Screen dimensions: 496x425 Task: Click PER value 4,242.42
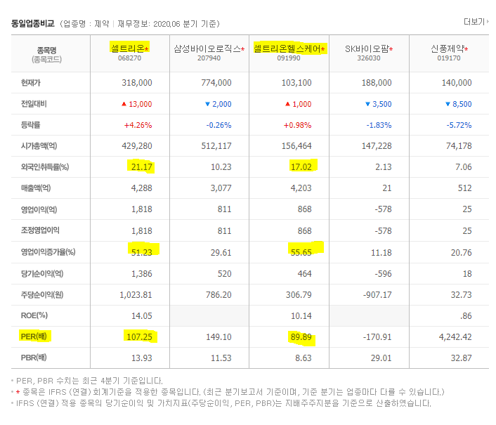pyautogui.click(x=455, y=337)
